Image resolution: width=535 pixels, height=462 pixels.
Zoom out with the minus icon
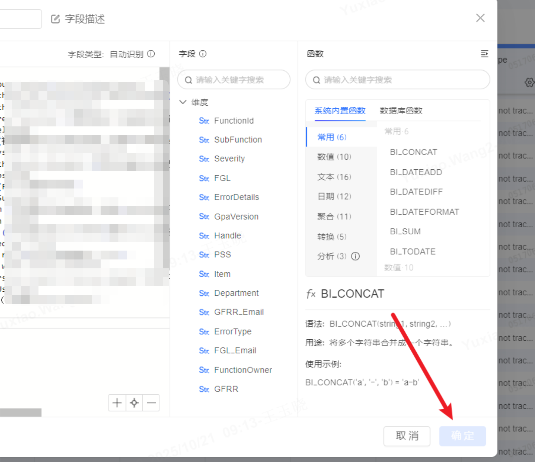[x=151, y=403]
